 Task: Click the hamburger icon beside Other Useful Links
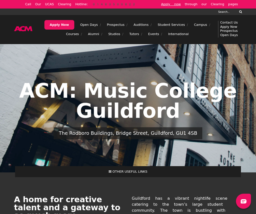click(110, 172)
